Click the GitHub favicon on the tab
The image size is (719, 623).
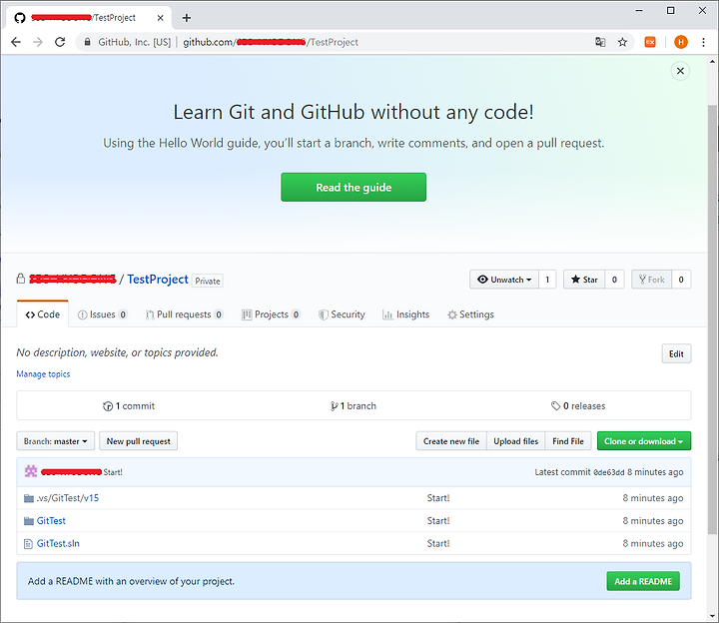click(20, 18)
